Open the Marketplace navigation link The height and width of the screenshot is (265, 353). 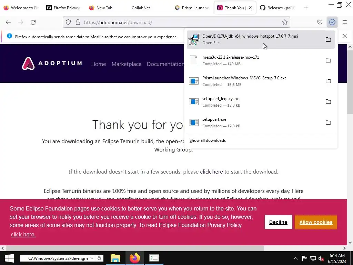(126, 64)
